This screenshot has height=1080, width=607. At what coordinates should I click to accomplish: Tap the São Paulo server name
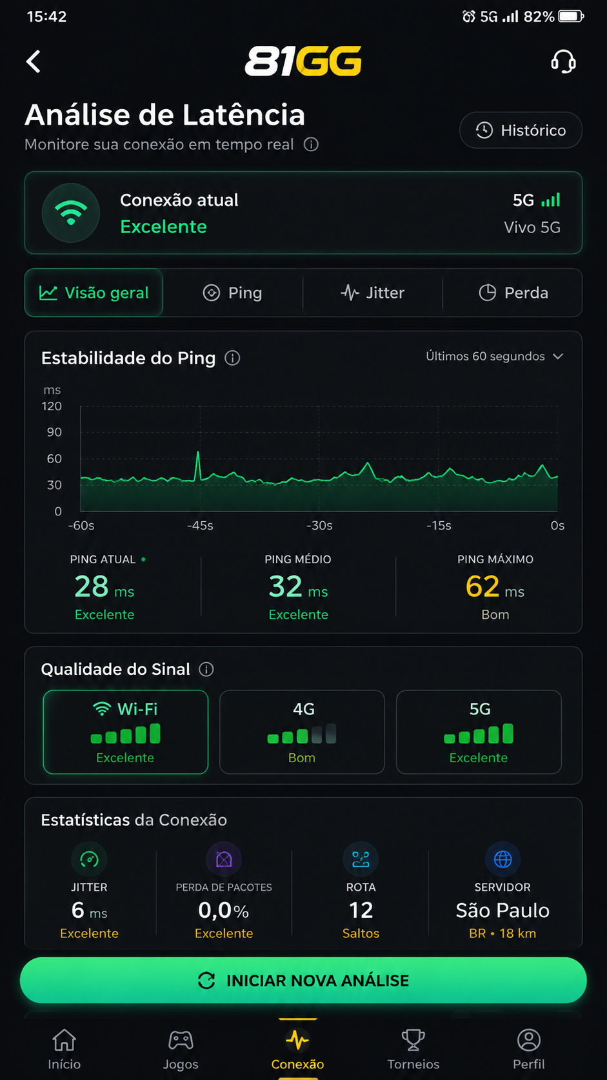pos(503,910)
